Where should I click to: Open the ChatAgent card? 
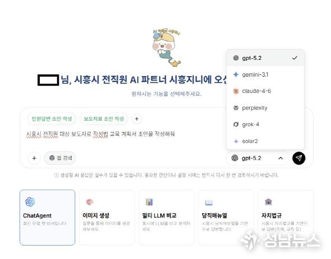47,218
